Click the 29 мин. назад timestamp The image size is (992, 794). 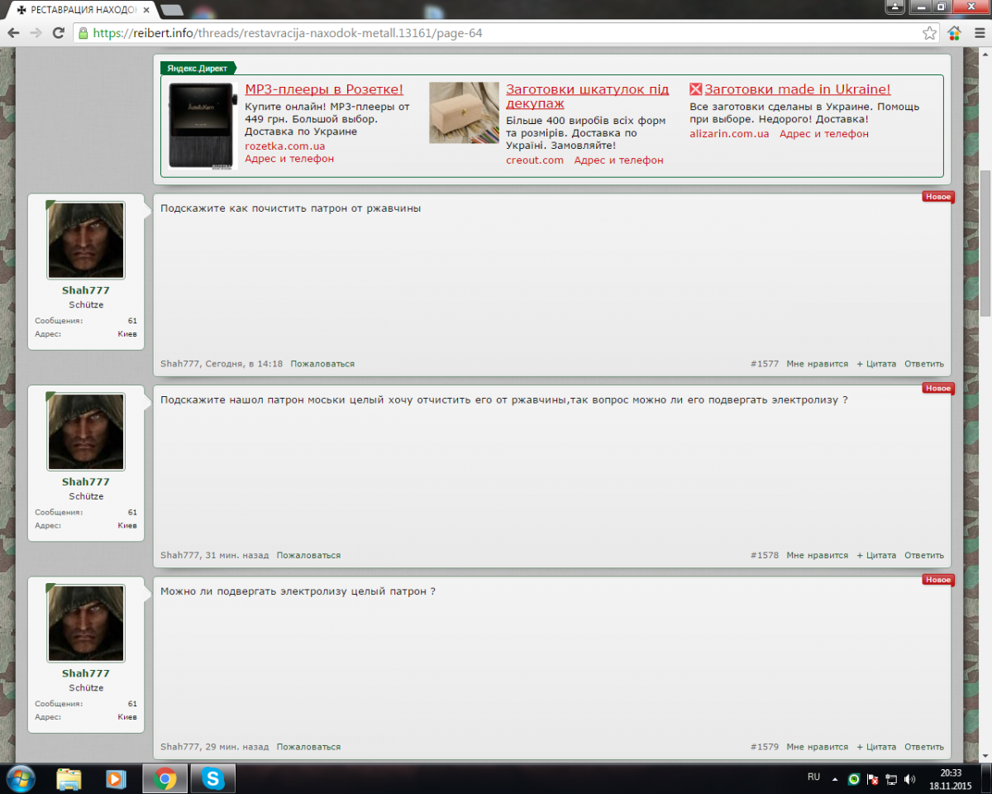tap(236, 747)
